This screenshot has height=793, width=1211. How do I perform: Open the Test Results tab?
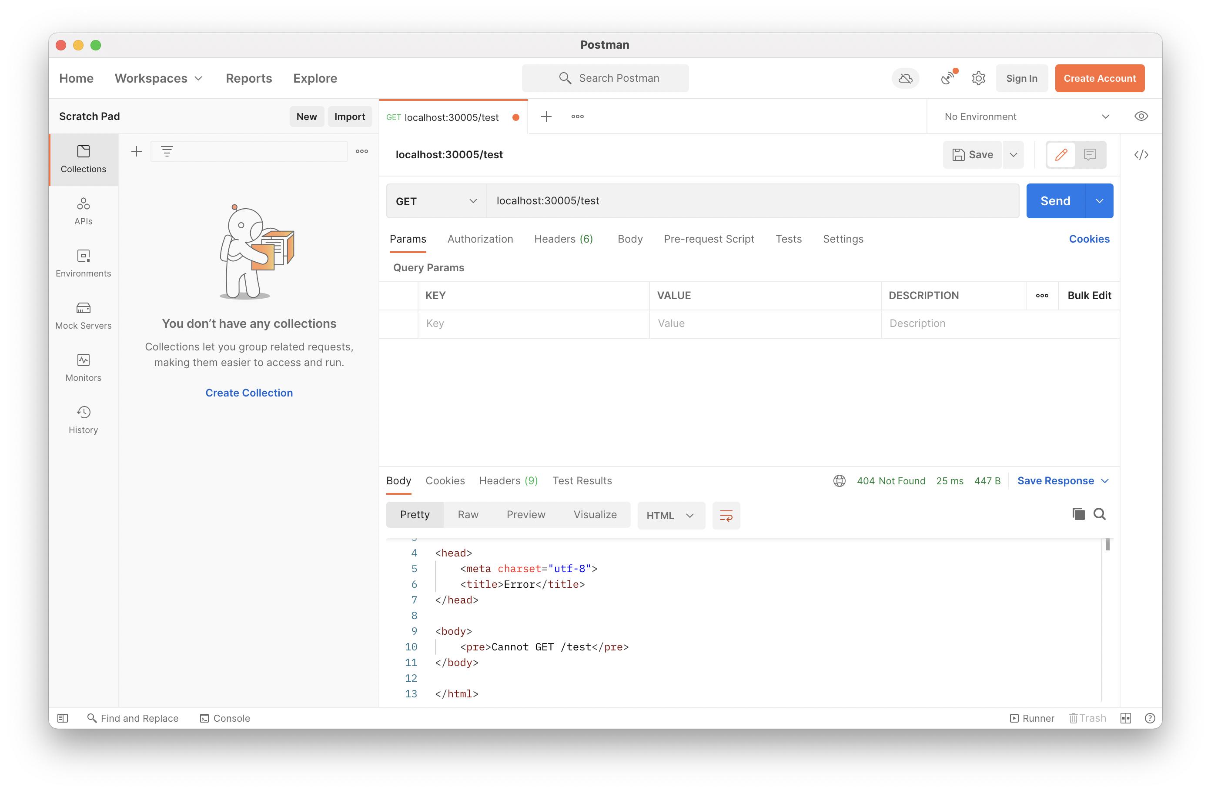(x=582, y=481)
